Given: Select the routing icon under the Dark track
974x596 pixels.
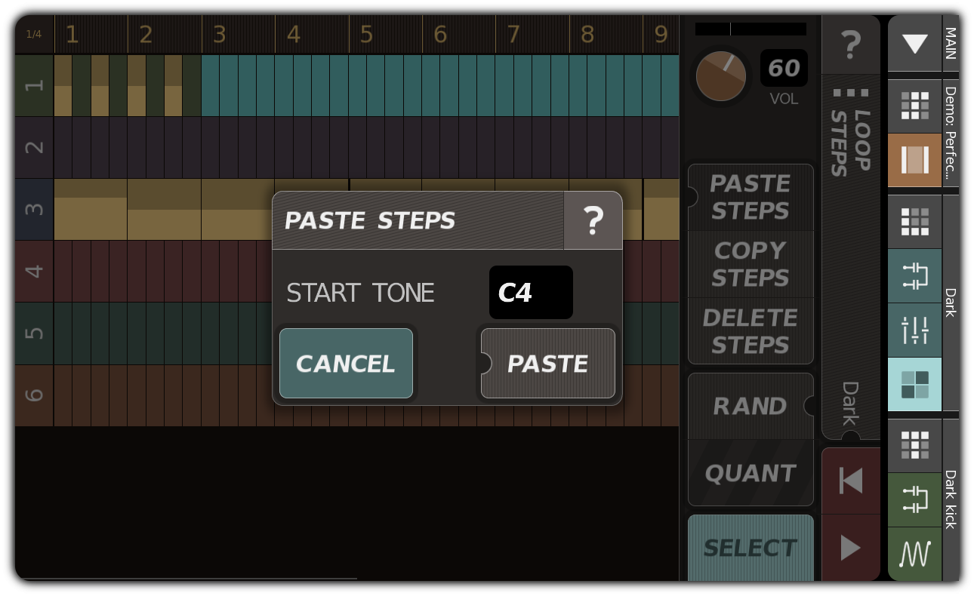Looking at the screenshot, I should [914, 276].
